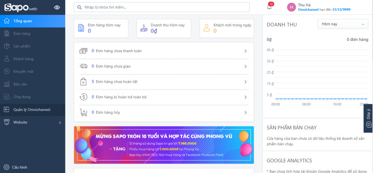The height and width of the screenshot is (173, 373).
Task: Click the Sản phẩm box icon
Action: pyautogui.click(x=7, y=46)
